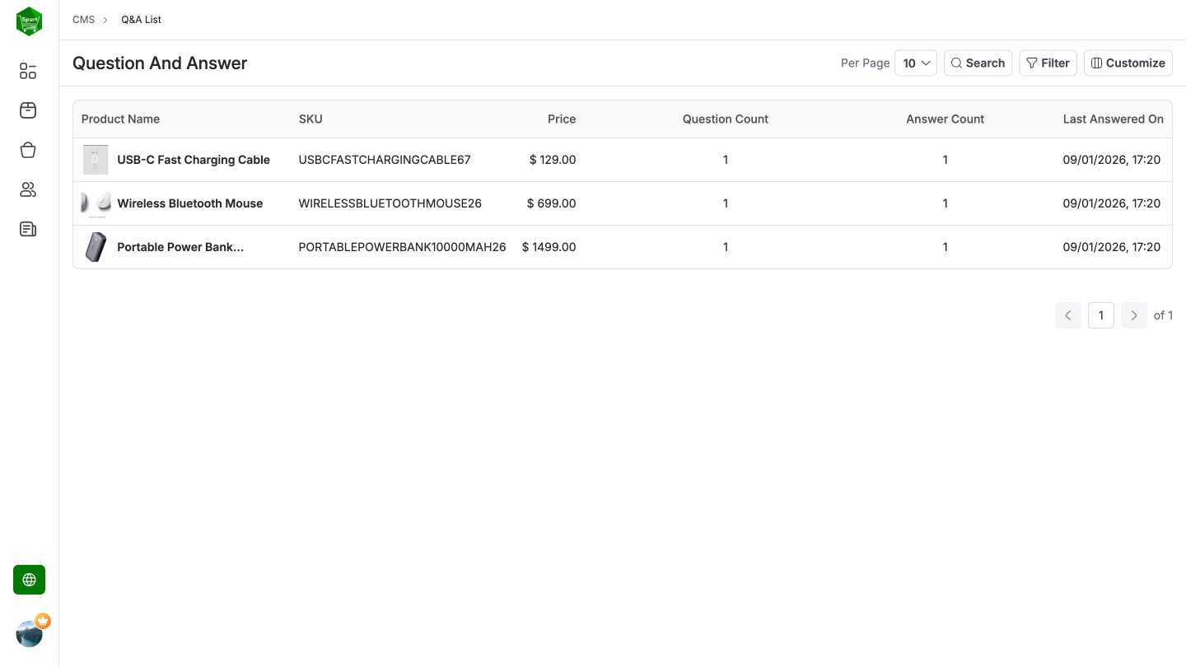This screenshot has width=1186, height=667.
Task: Open the Spurtcommerce logo at the top
Action: [x=29, y=21]
